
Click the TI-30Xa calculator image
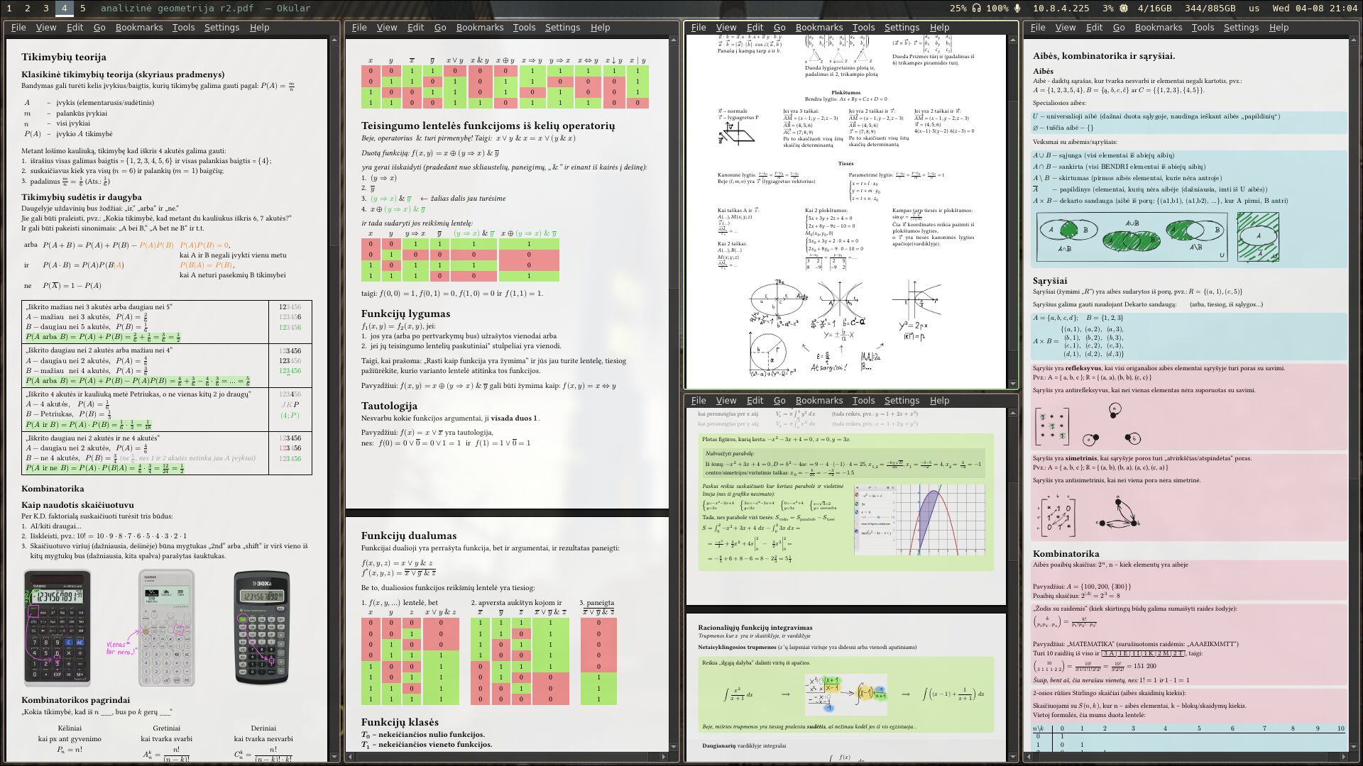[261, 627]
